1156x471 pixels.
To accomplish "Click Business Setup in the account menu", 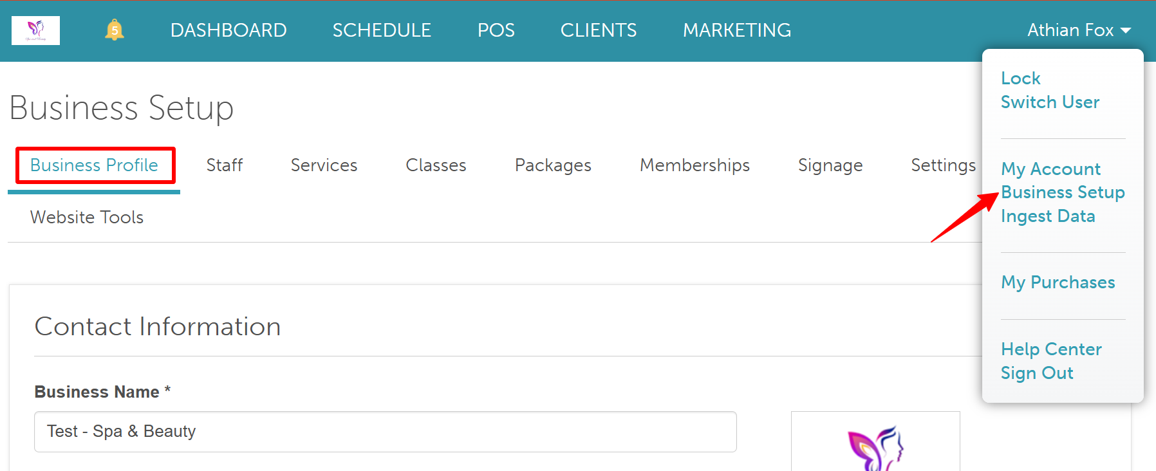I will click(x=1063, y=192).
